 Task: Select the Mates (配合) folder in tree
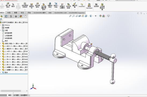[5, 72]
